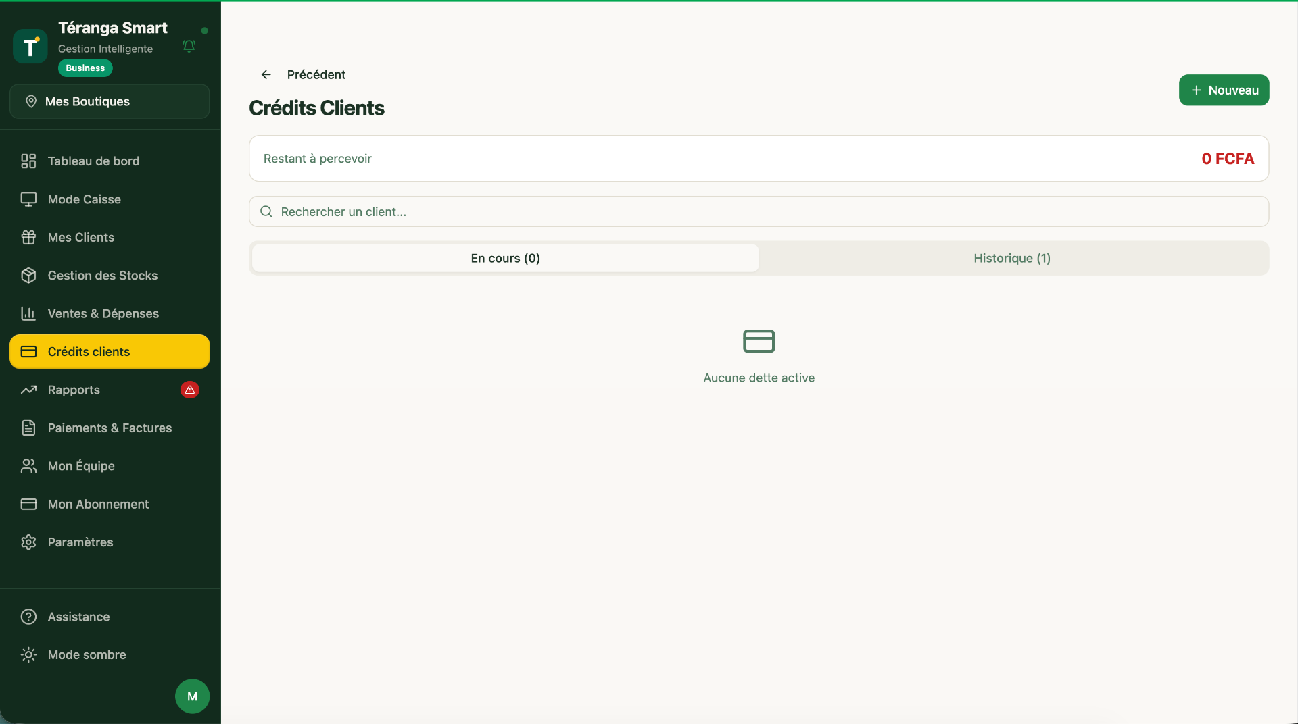Screen dimensions: 1298x724
Task: Click the plus icon on Nouveau button
Action: [x=1197, y=90]
